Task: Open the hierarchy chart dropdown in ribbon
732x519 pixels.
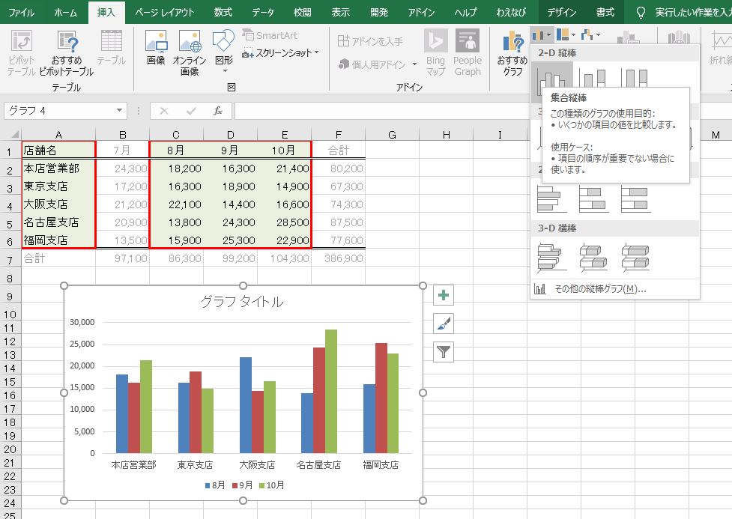Action: coord(566,35)
